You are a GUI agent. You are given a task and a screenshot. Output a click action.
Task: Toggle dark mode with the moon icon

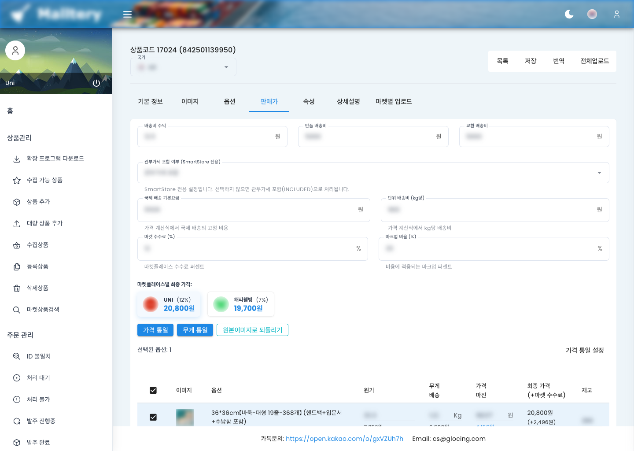click(x=569, y=14)
